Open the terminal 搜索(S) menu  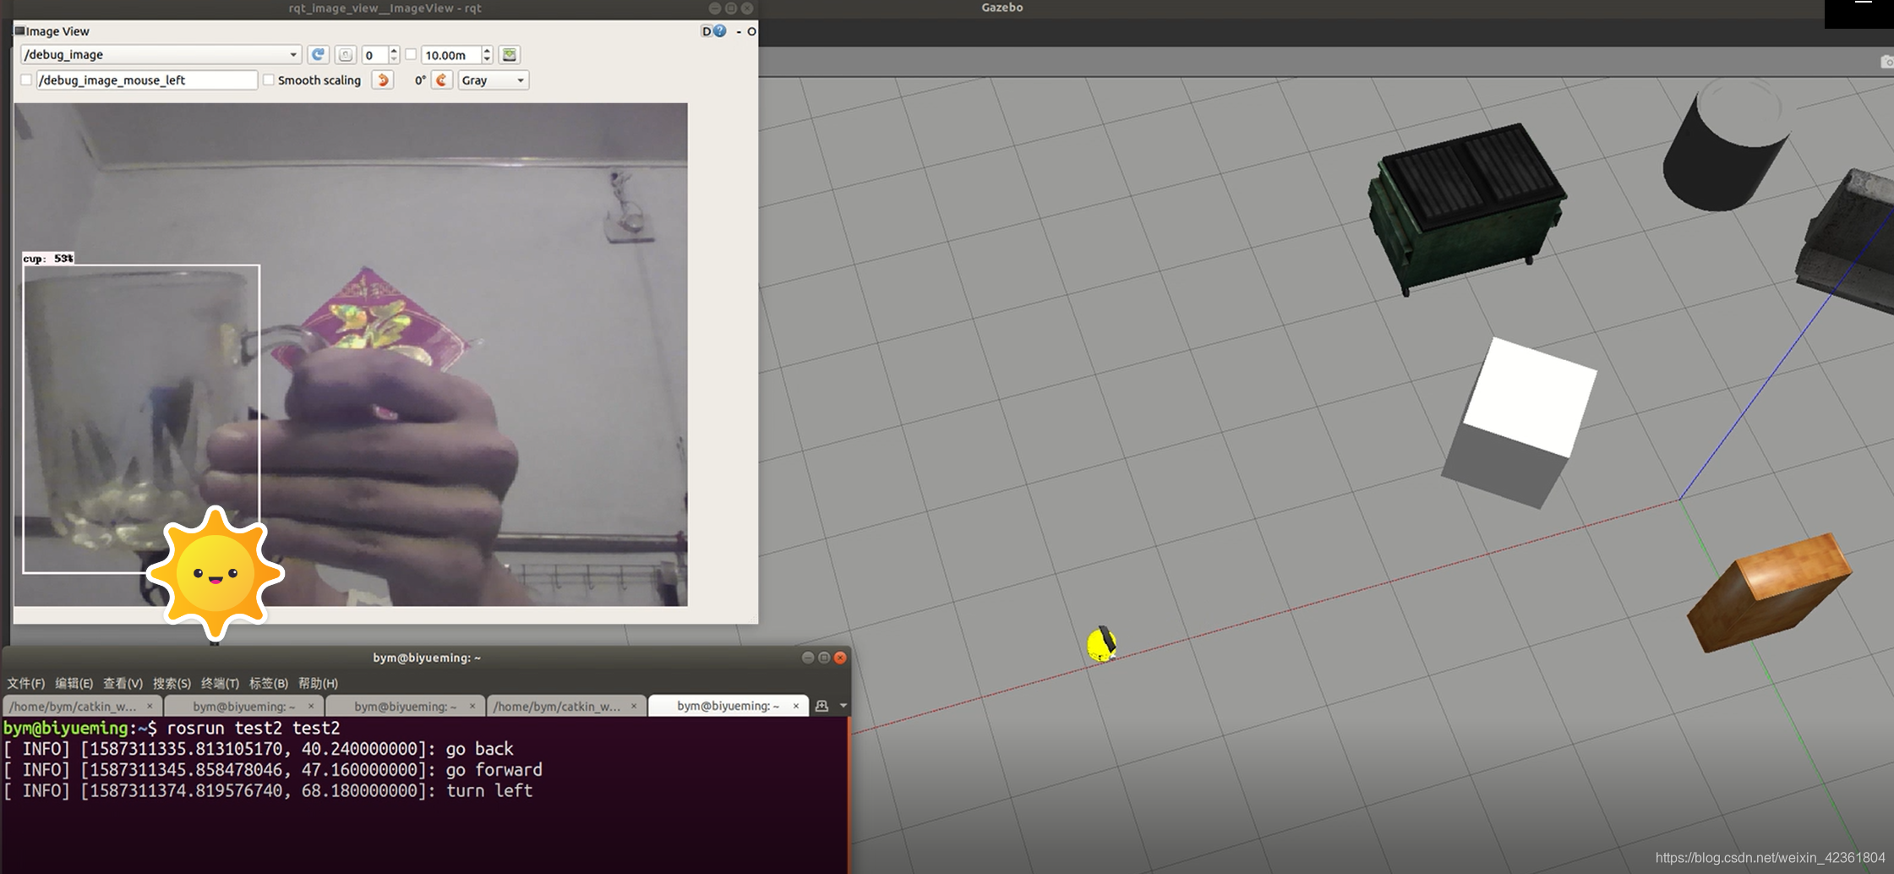[x=172, y=683]
